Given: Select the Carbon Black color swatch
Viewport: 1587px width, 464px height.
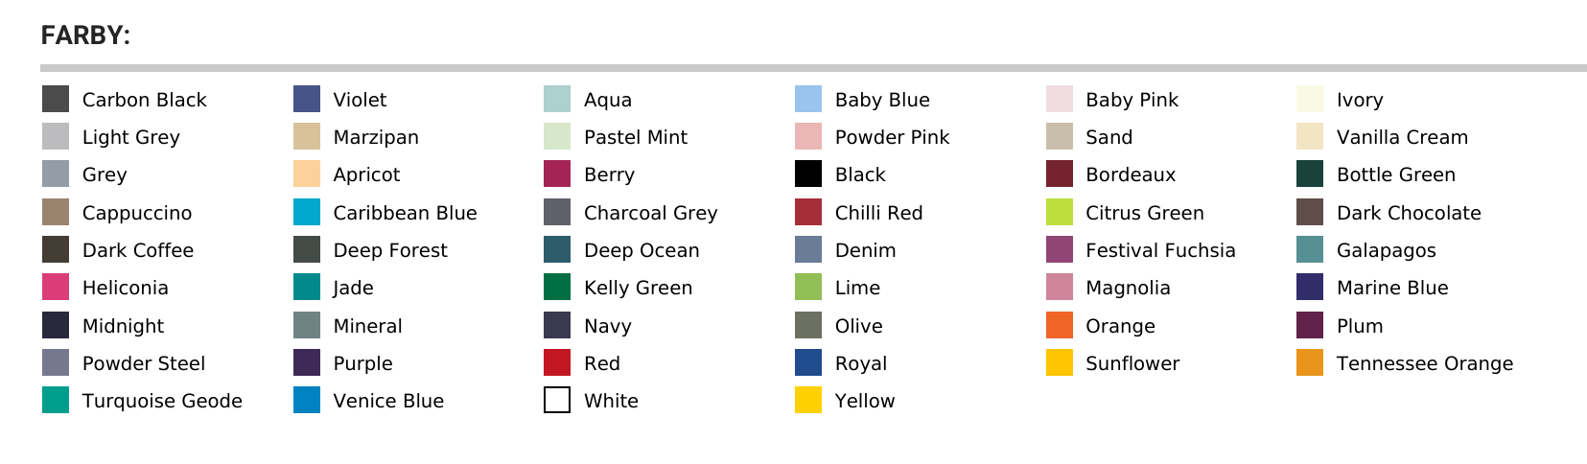Looking at the screenshot, I should (x=56, y=99).
